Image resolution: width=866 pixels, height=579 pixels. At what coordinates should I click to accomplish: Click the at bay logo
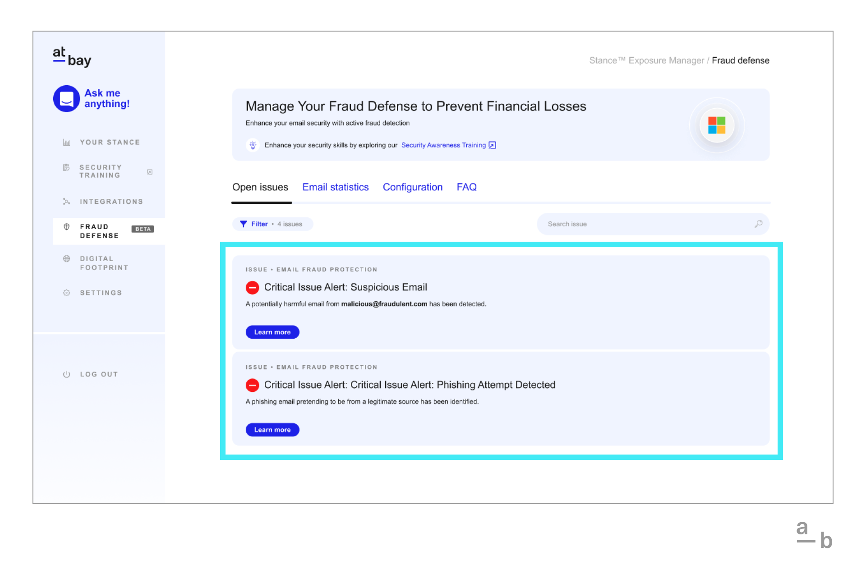pos(72,57)
